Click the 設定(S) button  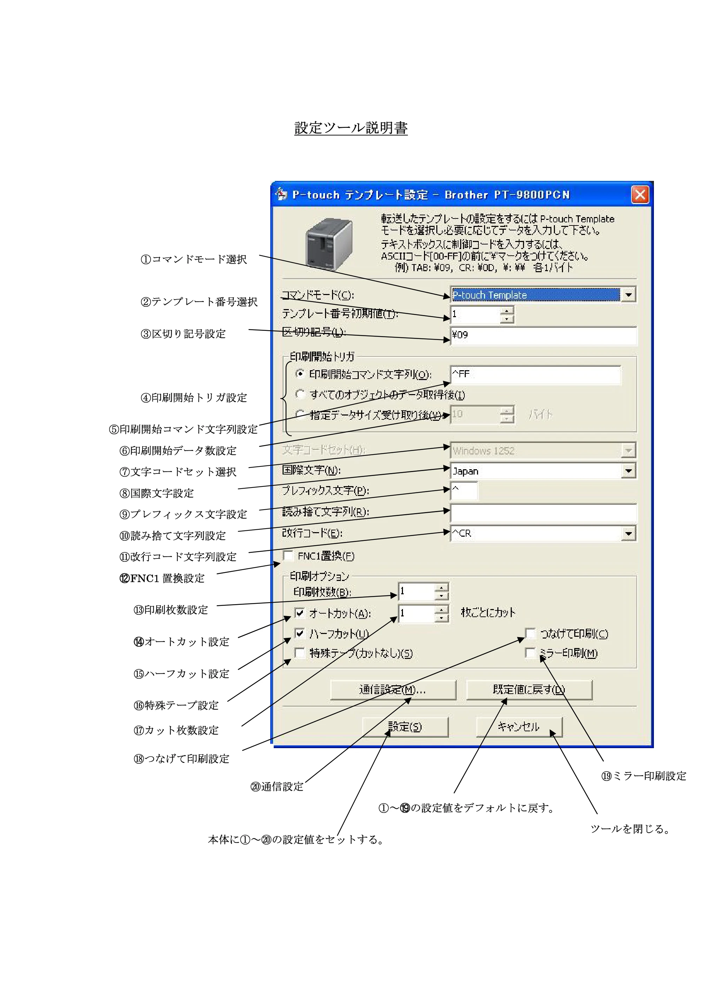pos(405,727)
